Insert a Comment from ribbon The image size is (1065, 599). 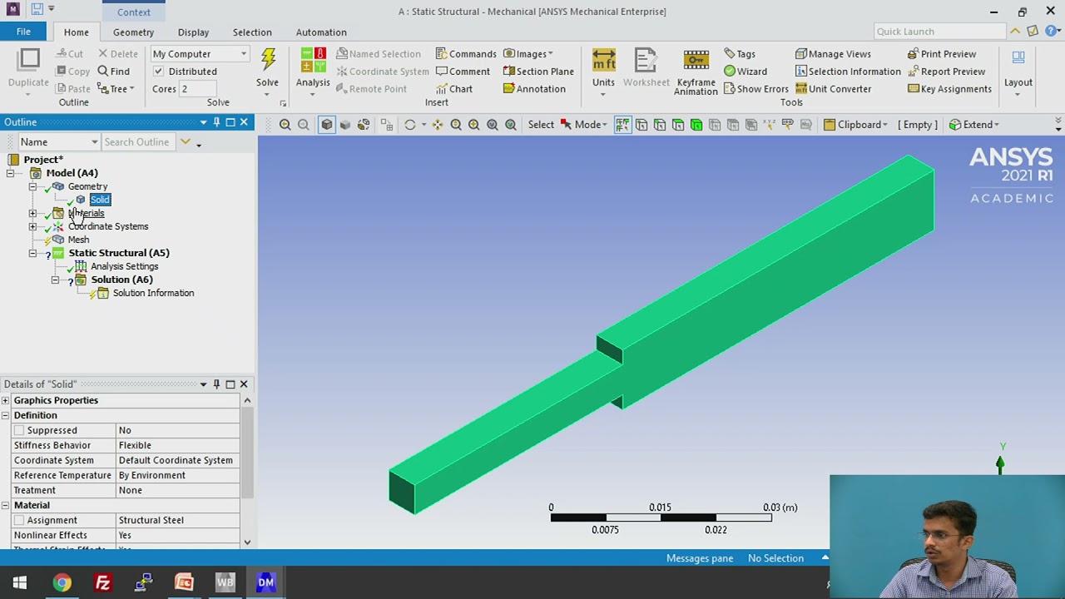click(463, 72)
